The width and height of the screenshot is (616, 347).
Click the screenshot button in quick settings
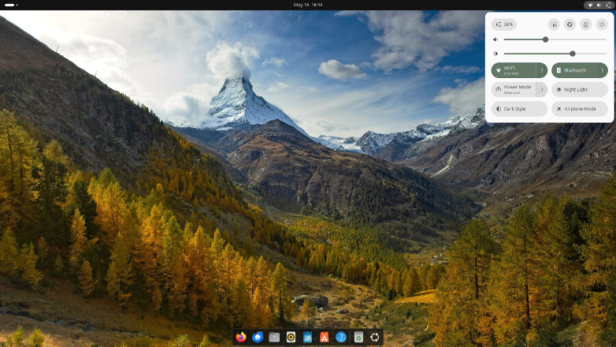[x=554, y=25]
